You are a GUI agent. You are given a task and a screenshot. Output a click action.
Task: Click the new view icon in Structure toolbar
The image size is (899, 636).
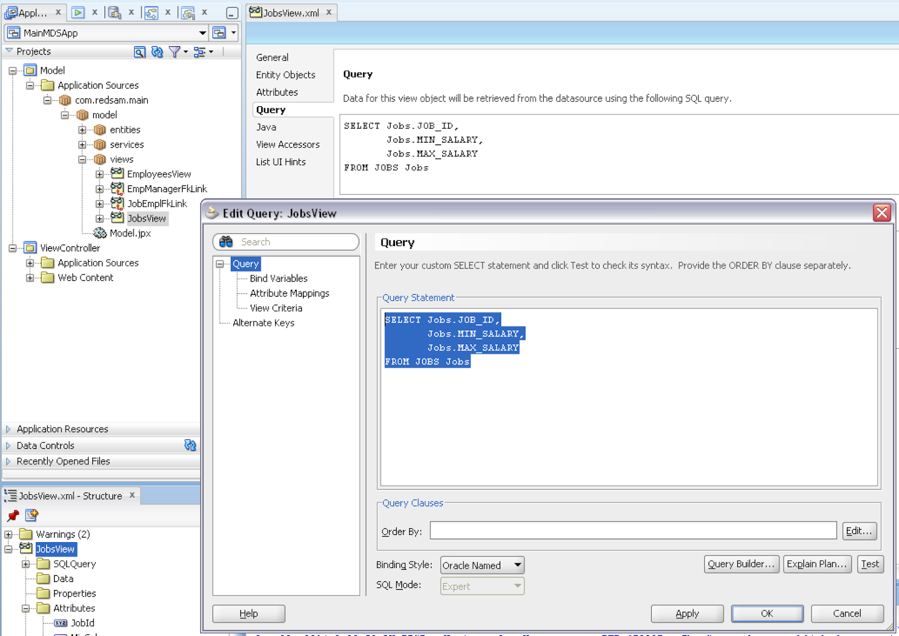[31, 515]
